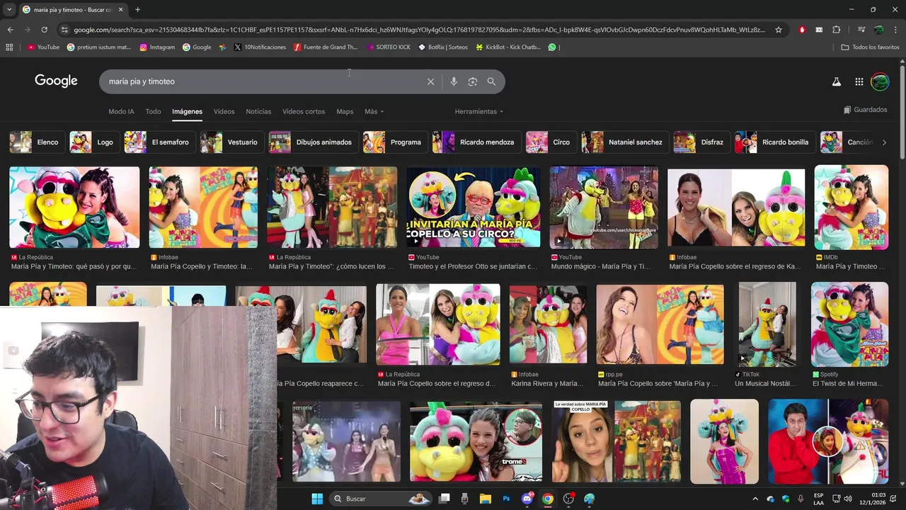Open Discord from taskbar

[x=527, y=499]
